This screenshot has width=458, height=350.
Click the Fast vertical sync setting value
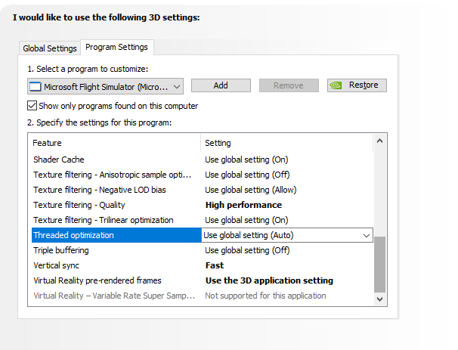tap(215, 265)
